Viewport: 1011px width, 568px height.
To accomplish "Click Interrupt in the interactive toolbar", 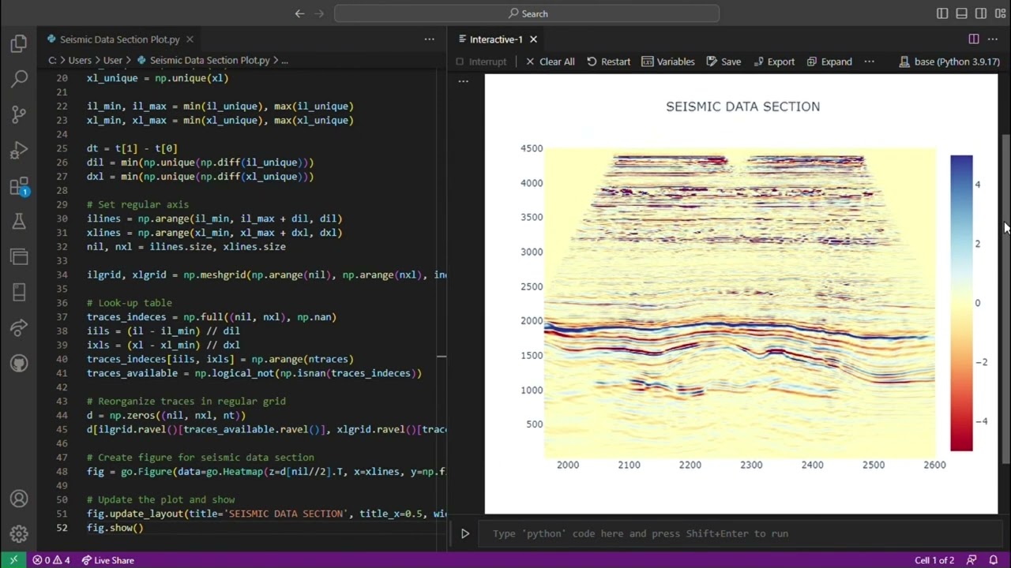I will click(x=481, y=62).
